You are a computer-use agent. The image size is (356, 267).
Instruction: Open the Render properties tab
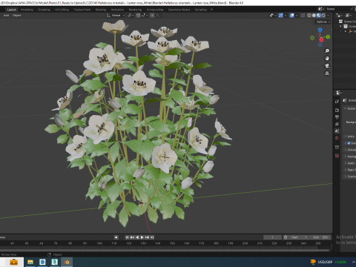(337, 110)
